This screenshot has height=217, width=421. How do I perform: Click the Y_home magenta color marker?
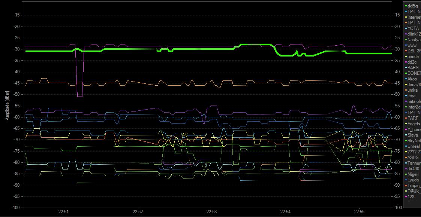tap(405, 130)
